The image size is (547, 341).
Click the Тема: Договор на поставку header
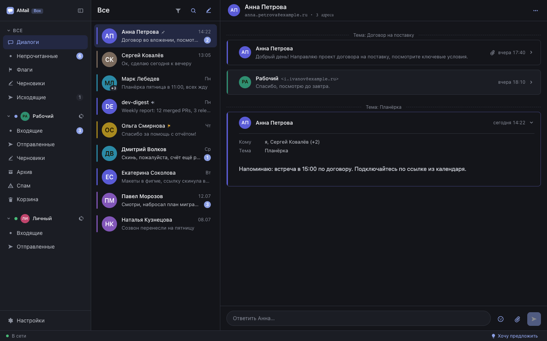pyautogui.click(x=384, y=35)
